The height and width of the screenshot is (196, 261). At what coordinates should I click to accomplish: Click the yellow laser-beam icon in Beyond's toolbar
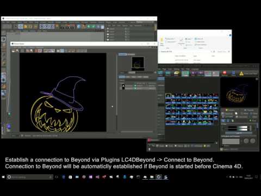pos(177,73)
